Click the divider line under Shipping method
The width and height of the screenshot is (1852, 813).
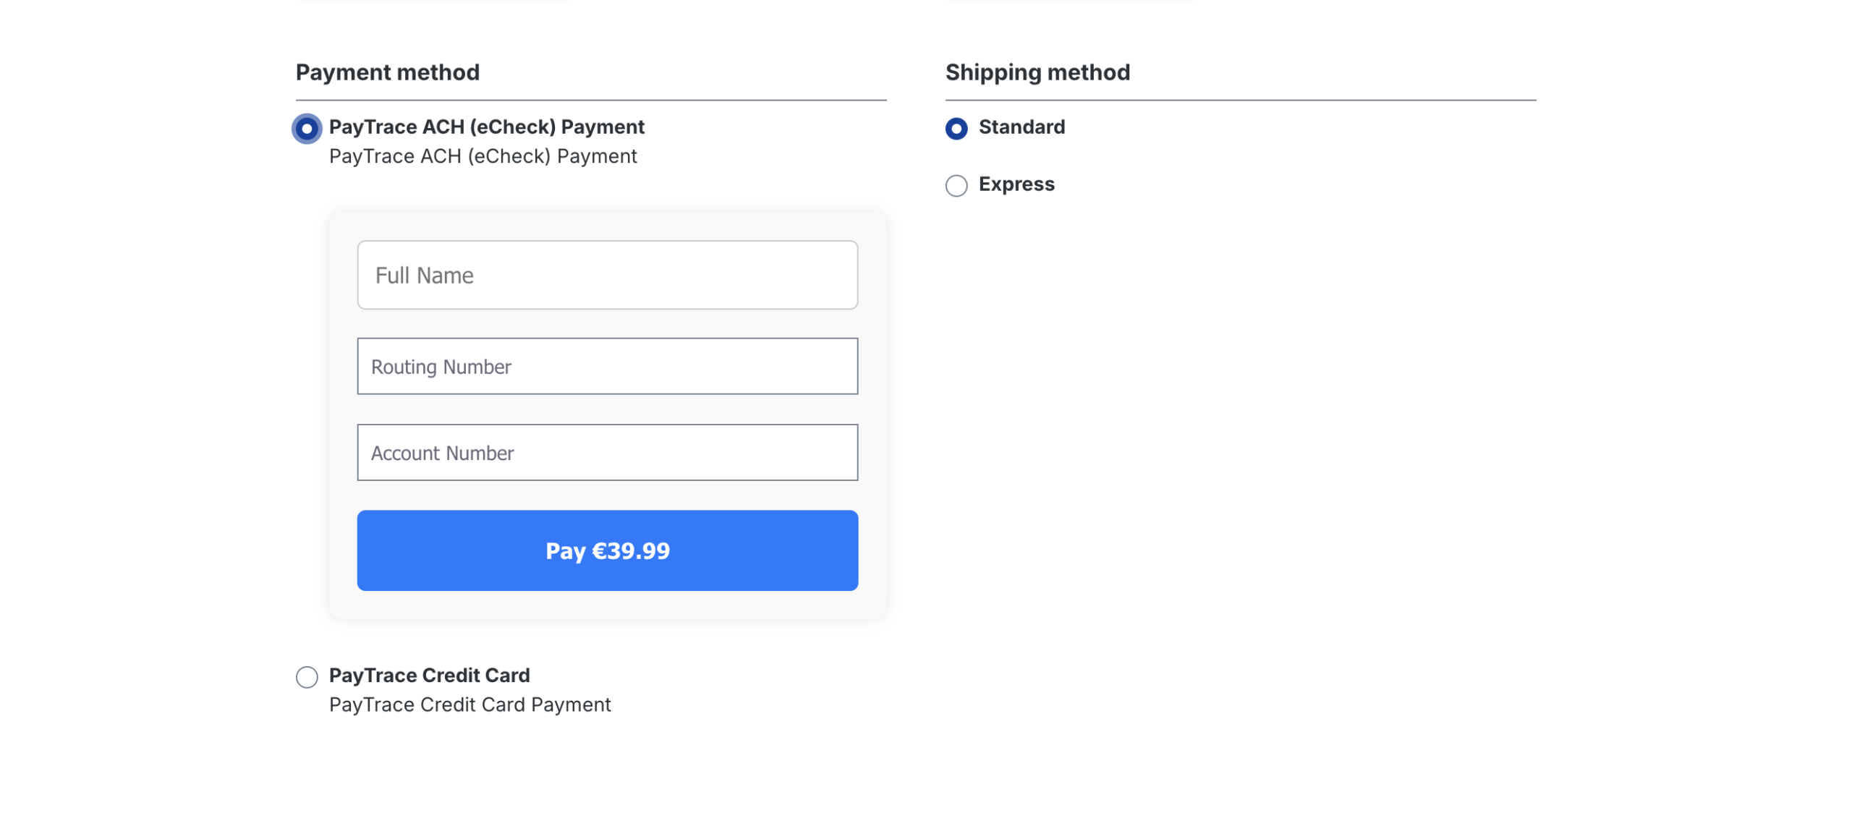pos(1240,101)
